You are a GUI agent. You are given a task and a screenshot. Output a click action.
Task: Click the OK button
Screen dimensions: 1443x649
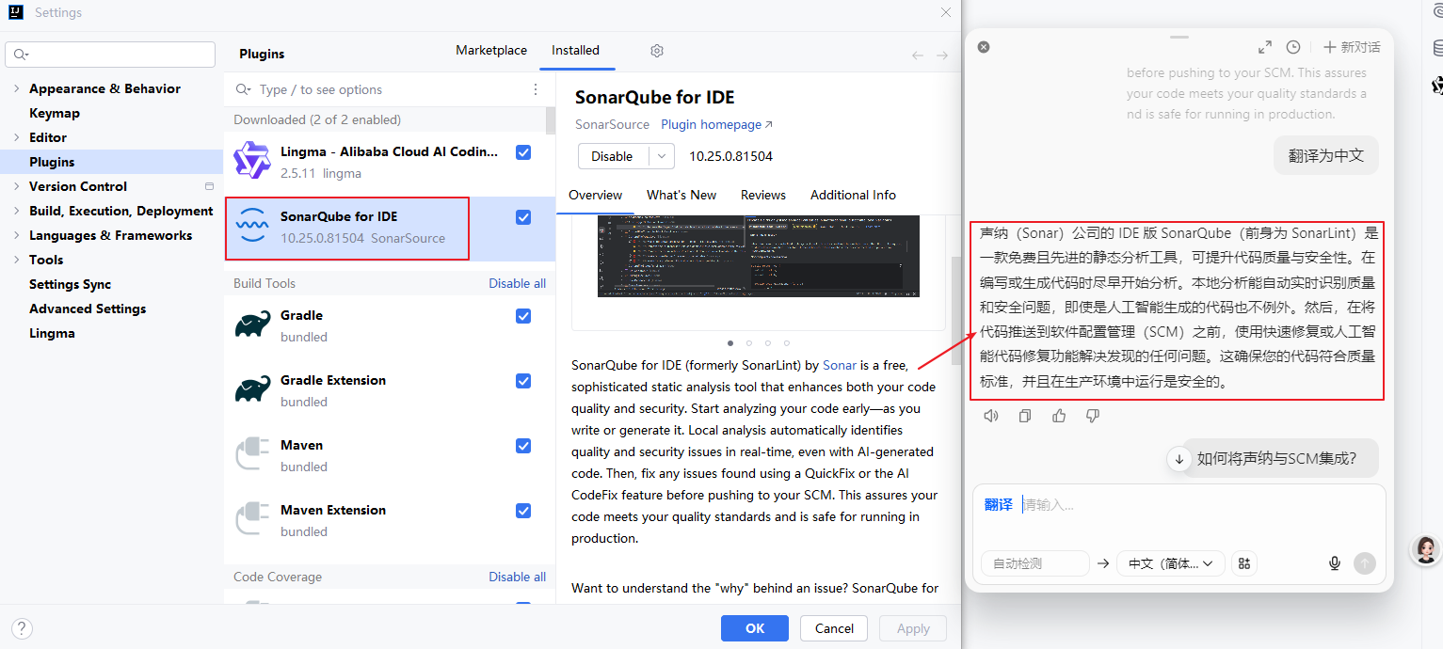755,628
